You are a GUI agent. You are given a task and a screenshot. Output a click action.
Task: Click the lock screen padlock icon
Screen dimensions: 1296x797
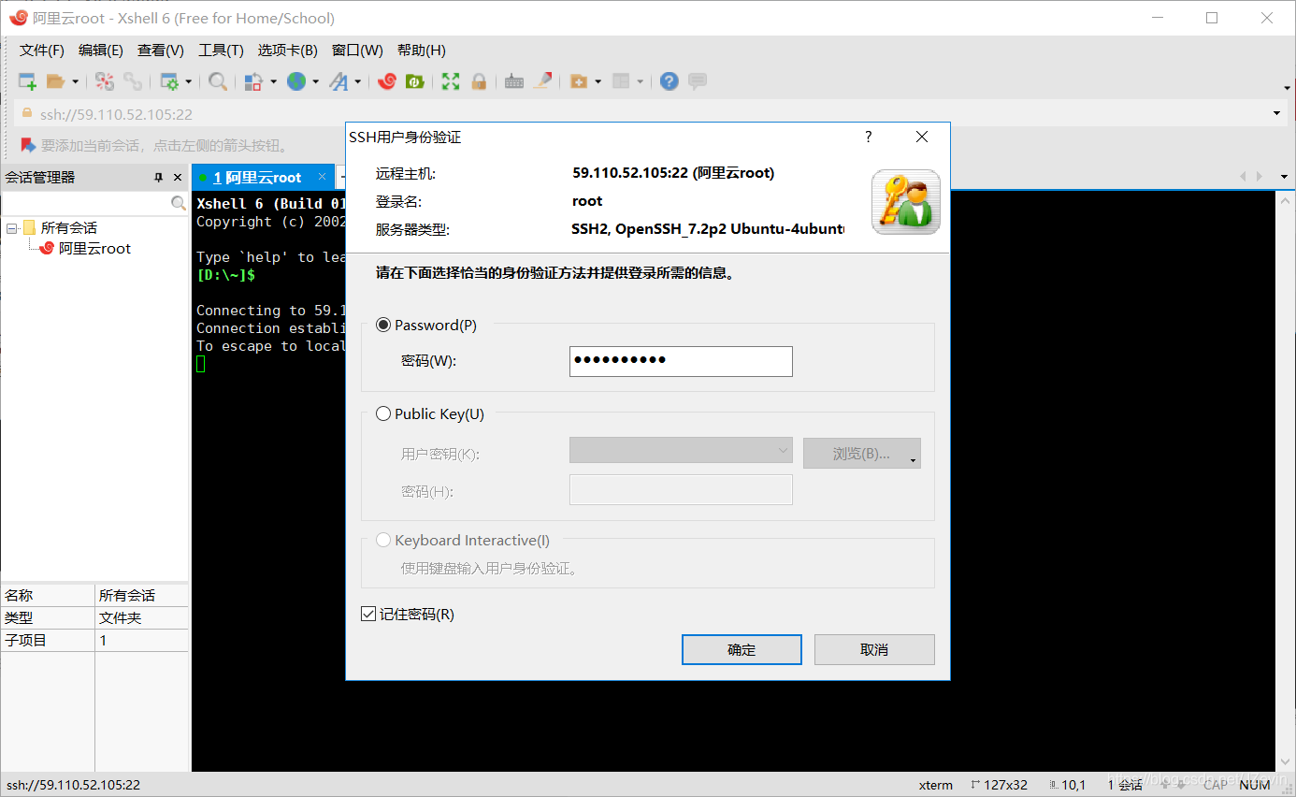coord(479,81)
